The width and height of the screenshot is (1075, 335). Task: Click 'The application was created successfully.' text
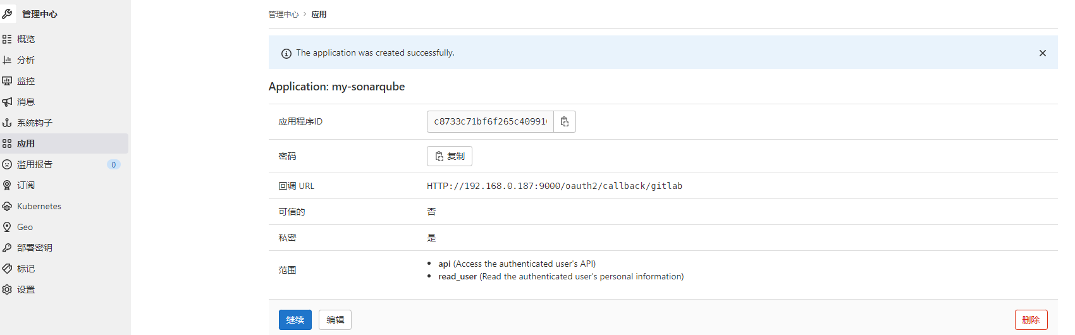click(x=375, y=53)
